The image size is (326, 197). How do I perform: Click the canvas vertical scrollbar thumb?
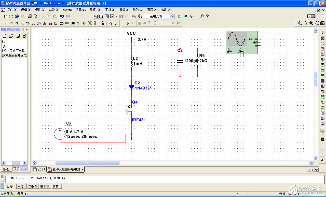click(316, 79)
